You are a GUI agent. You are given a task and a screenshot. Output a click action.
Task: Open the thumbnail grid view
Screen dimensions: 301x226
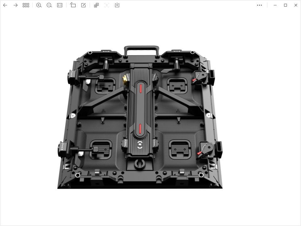(26, 5)
